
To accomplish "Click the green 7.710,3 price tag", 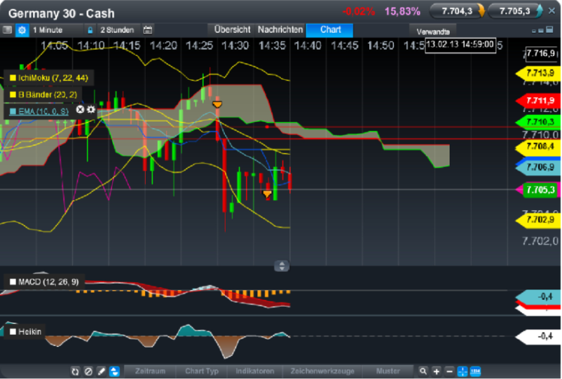I will pyautogui.click(x=538, y=122).
